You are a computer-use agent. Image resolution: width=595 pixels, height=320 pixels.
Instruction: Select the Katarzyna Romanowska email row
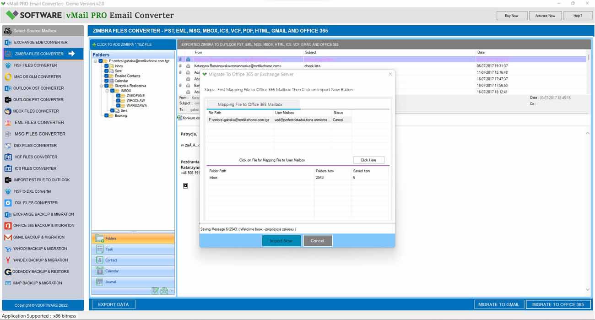[x=382, y=66]
